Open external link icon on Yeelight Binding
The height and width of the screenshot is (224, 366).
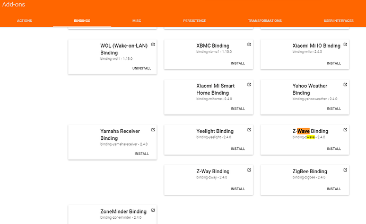click(249, 130)
